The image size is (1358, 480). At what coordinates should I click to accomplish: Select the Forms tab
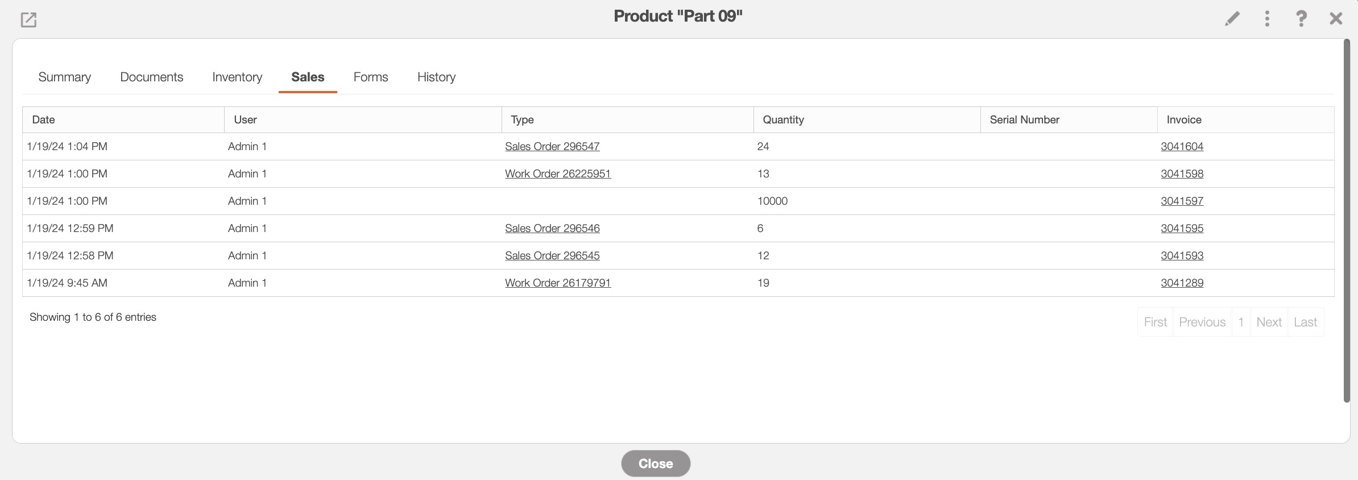(x=371, y=77)
